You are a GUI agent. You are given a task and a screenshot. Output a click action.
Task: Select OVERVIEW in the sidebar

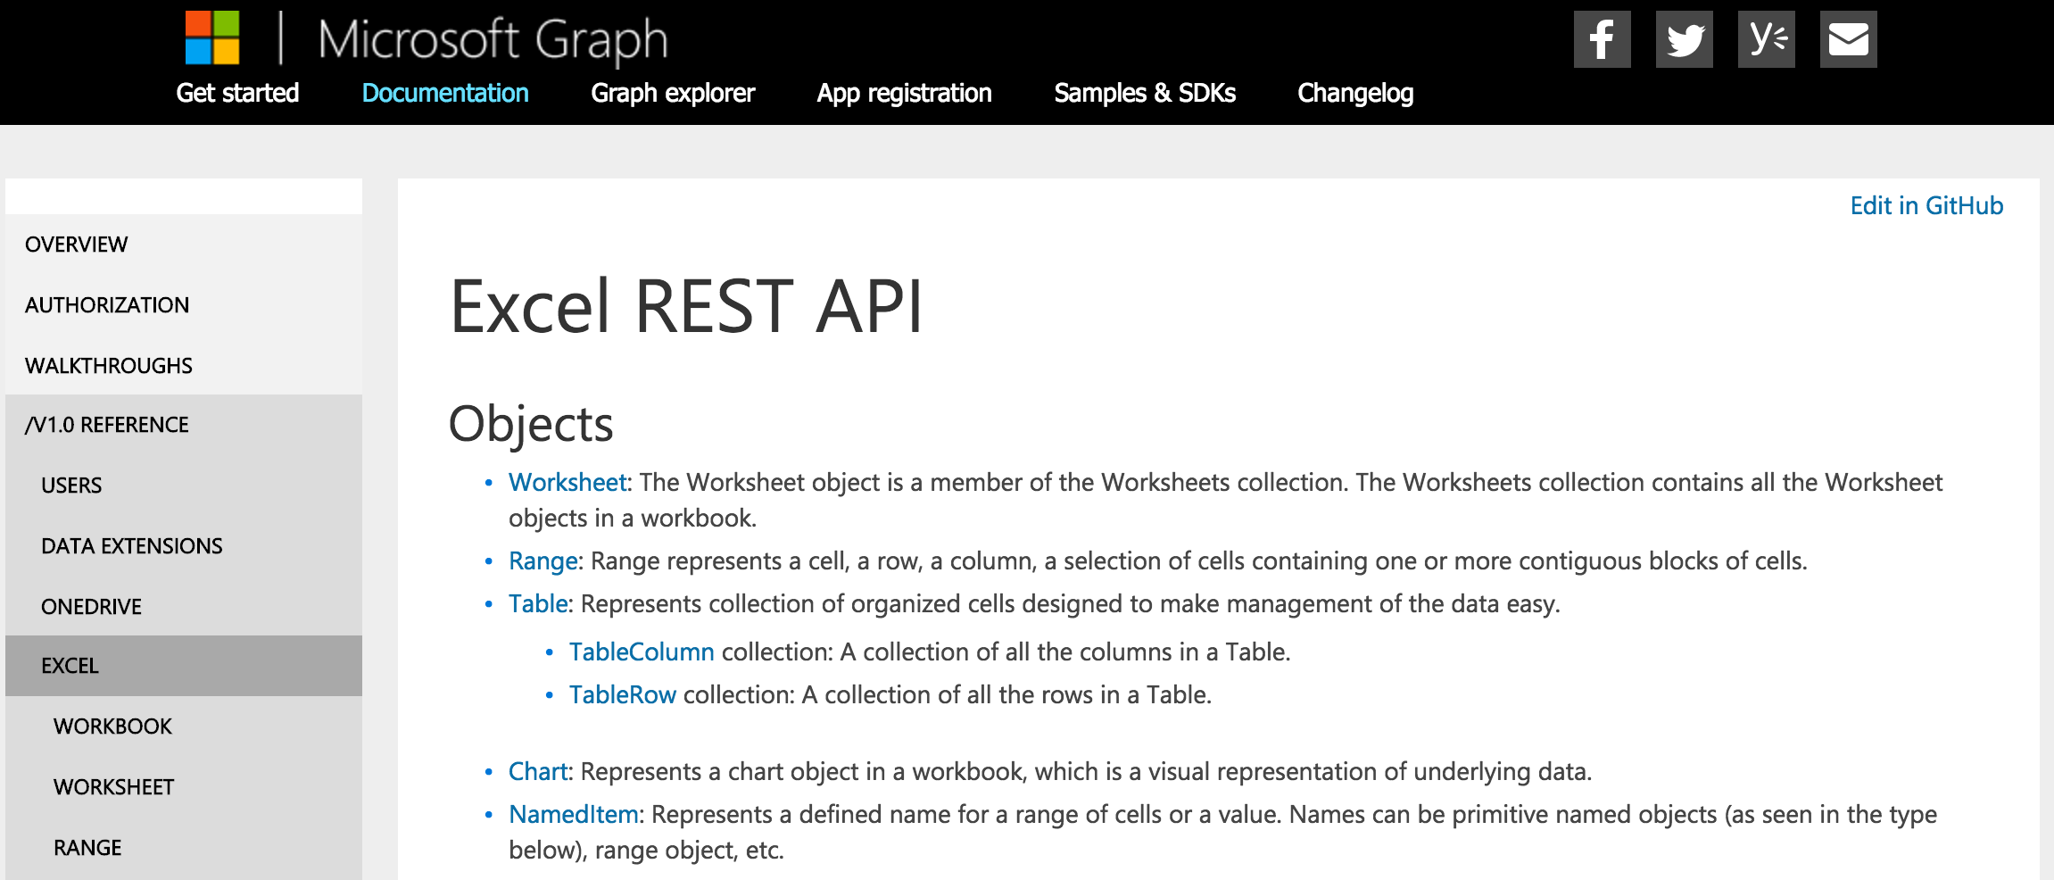pyautogui.click(x=184, y=245)
